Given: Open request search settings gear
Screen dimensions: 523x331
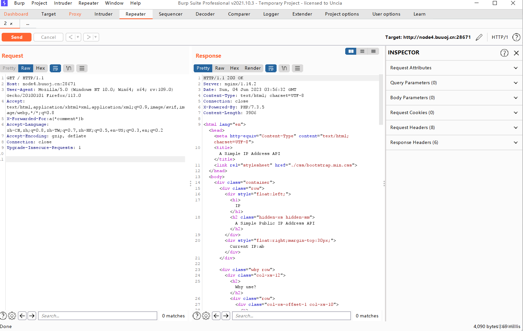Looking at the screenshot, I should click(x=12, y=316).
